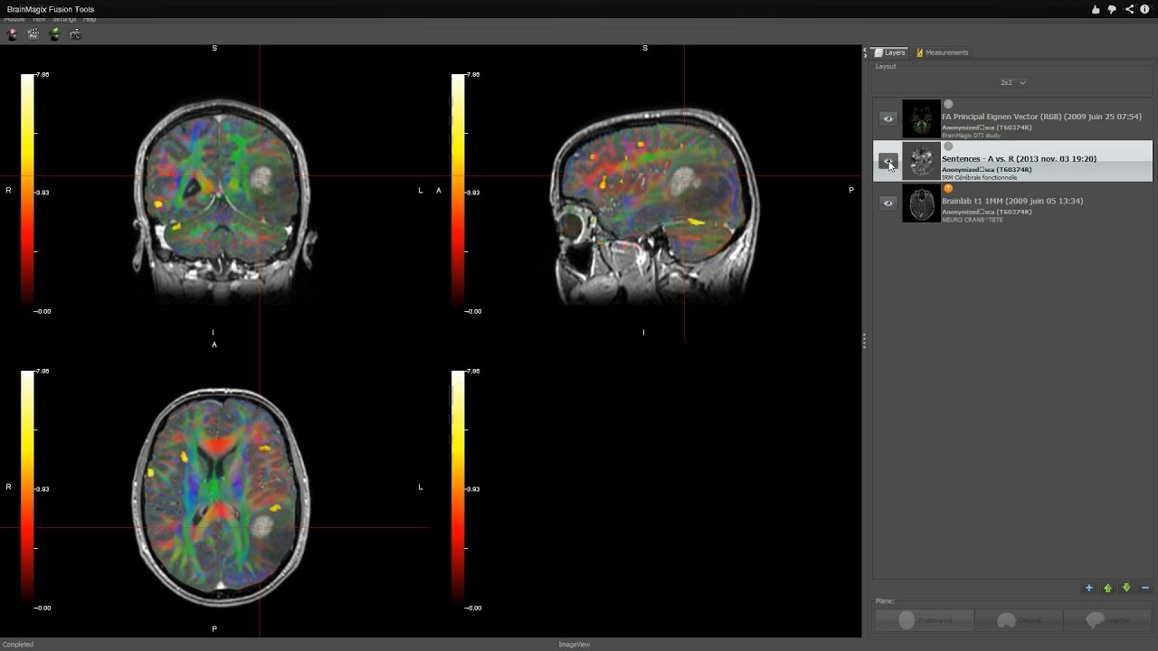Click the camera snapshot toolbar icon
1158x651 pixels.
point(75,33)
